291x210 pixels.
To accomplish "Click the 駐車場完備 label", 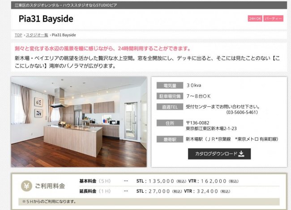I will click(x=170, y=96).
